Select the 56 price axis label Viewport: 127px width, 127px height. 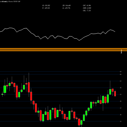121,88
